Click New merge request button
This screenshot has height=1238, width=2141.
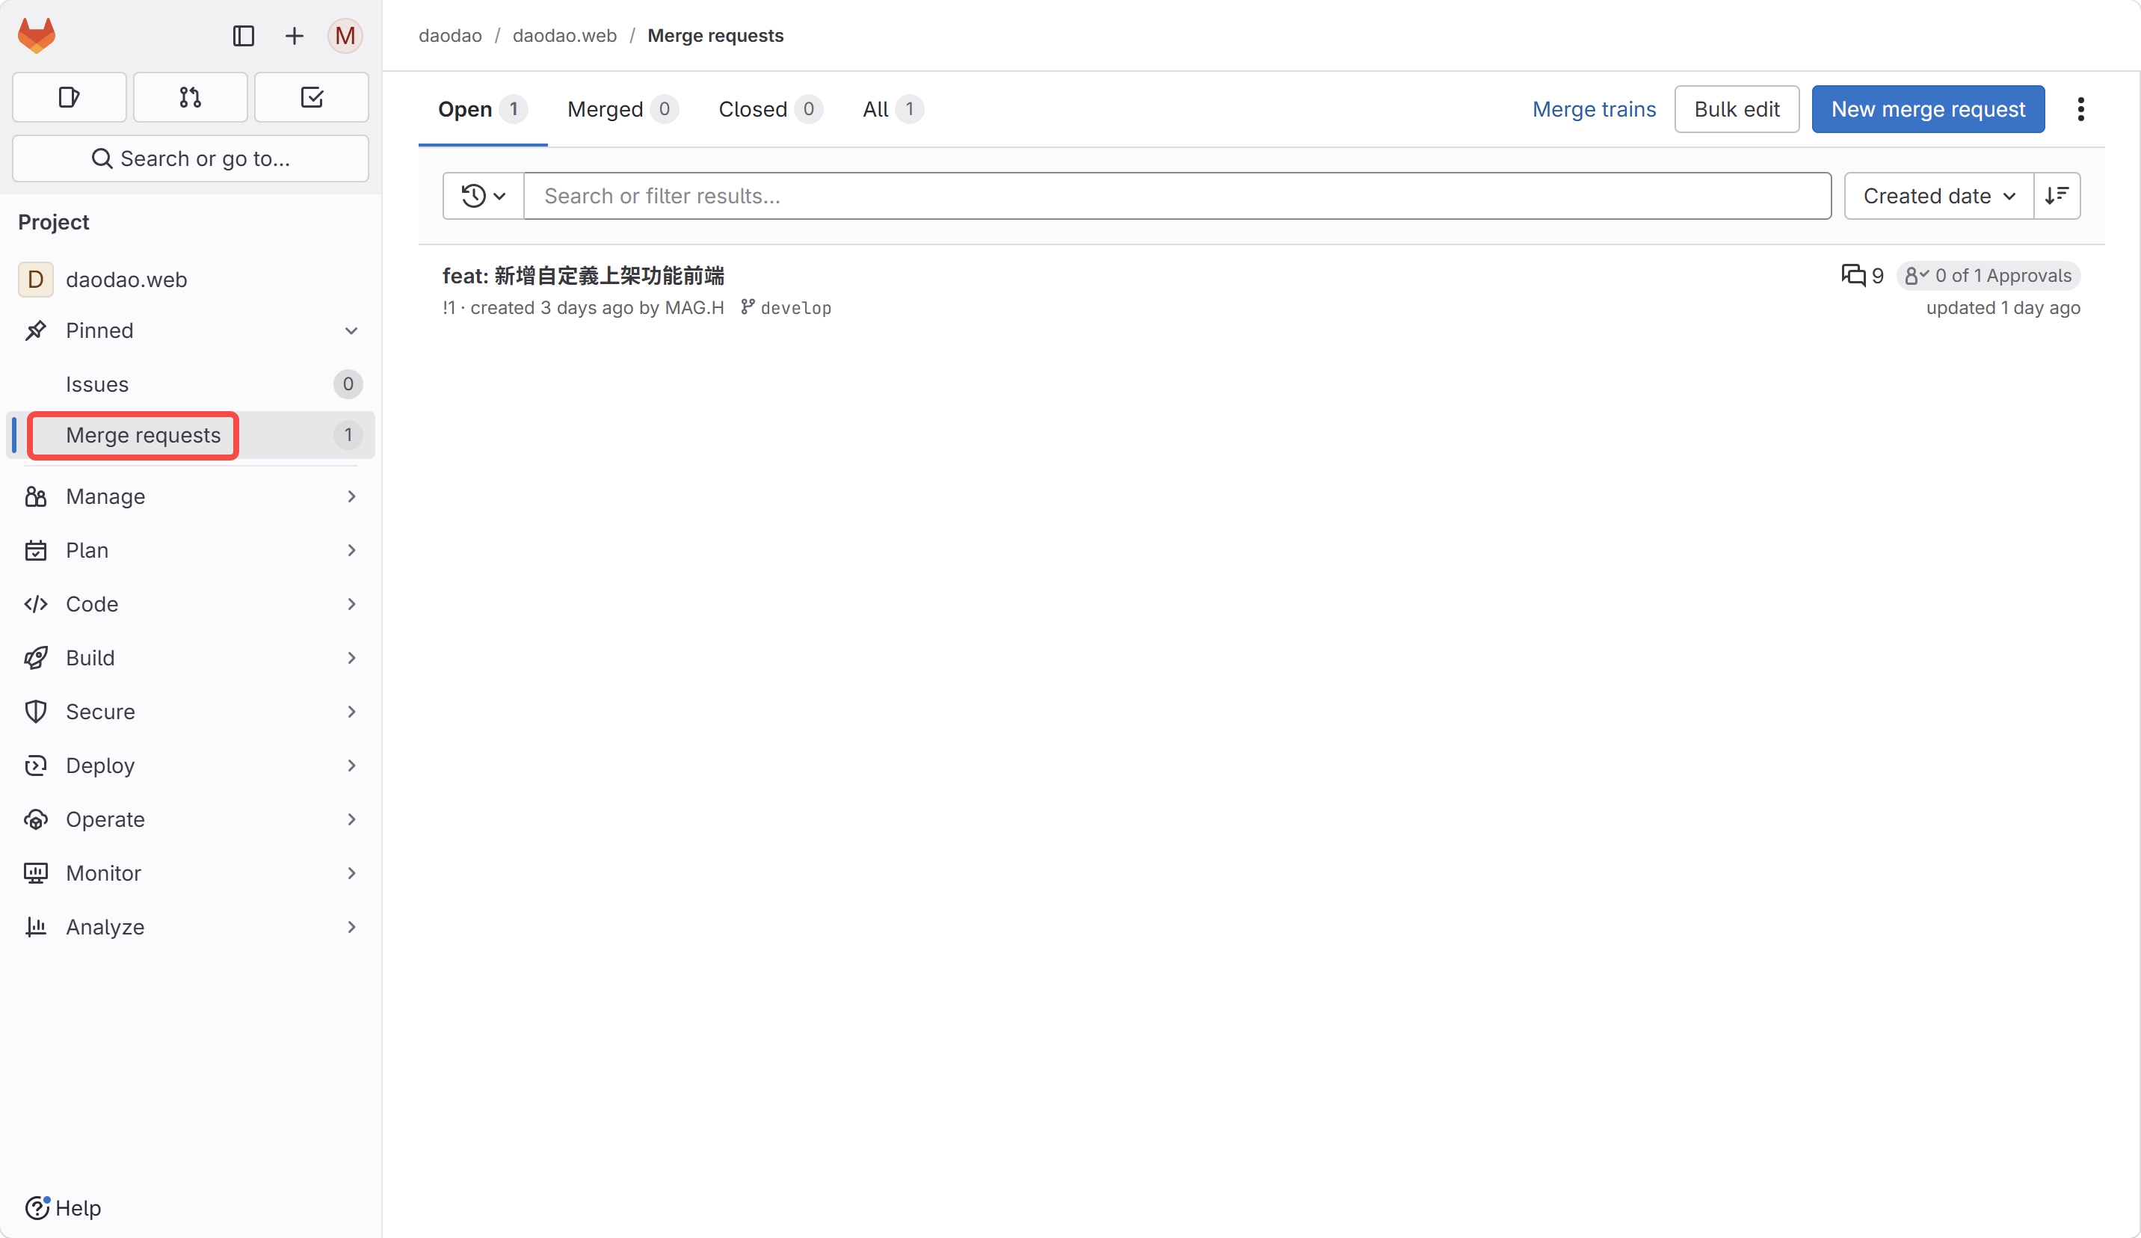pos(1928,110)
